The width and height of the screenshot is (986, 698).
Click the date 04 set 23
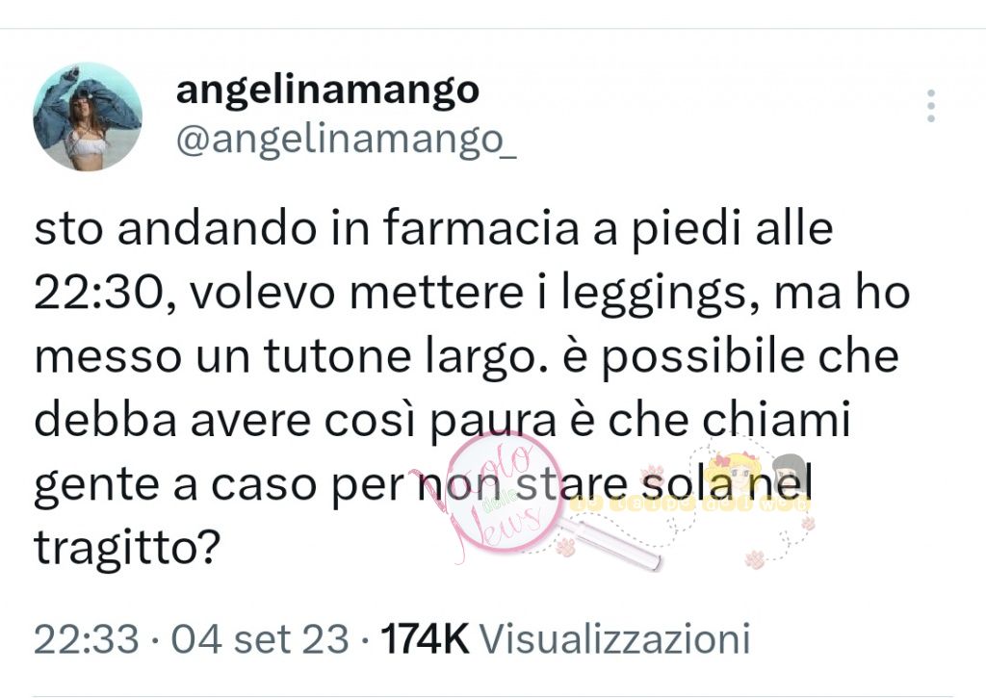(260, 639)
